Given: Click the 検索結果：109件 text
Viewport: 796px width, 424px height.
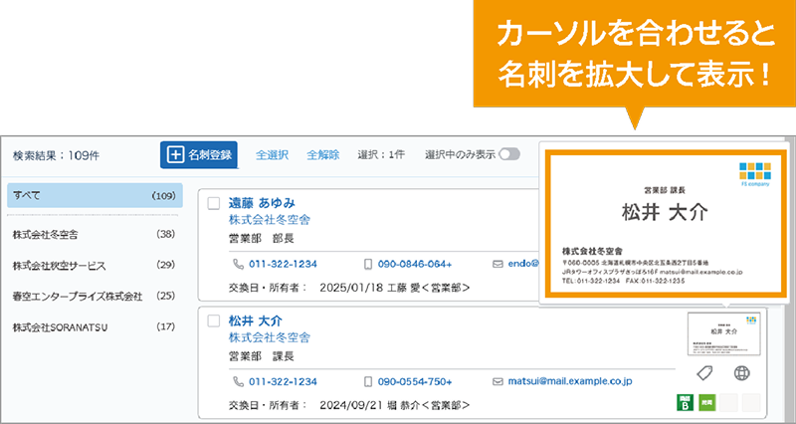Looking at the screenshot, I should 57,155.
